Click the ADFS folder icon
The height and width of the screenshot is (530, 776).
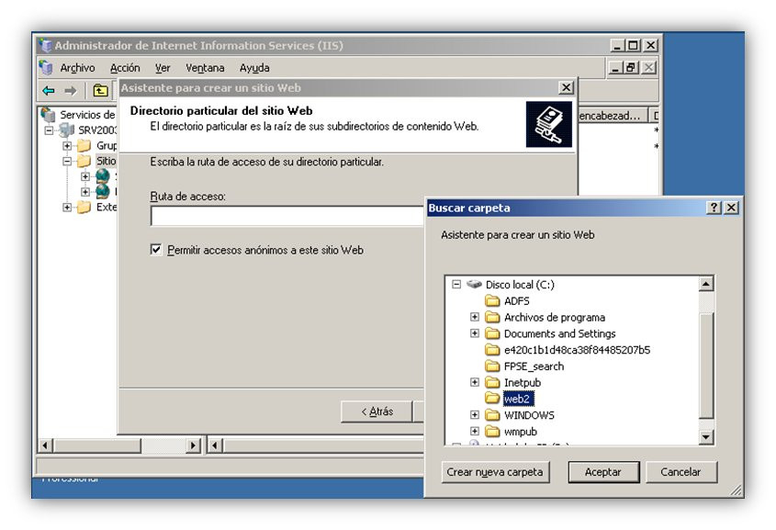[492, 301]
